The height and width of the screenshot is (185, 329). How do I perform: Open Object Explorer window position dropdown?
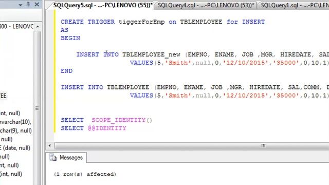pos(21,5)
